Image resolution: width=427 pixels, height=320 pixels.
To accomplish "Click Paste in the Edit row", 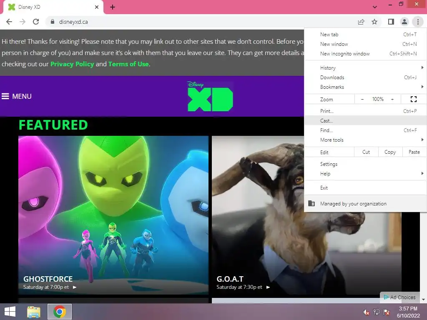I will [x=414, y=152].
